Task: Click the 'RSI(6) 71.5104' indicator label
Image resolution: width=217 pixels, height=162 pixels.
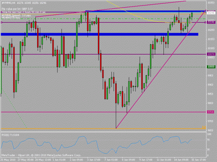Action: (10, 135)
